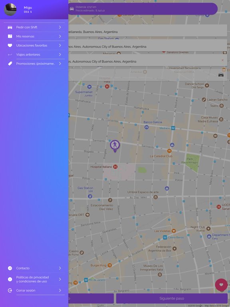Screen dimensions: 230x307
Task: Click the purple pedestrian location marker
Action: [115, 146]
